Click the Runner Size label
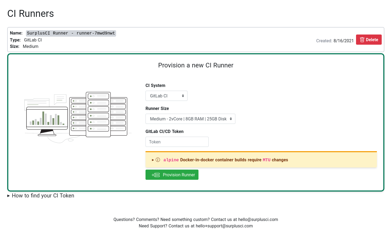Screen dimensions: 390x229 click(x=157, y=108)
